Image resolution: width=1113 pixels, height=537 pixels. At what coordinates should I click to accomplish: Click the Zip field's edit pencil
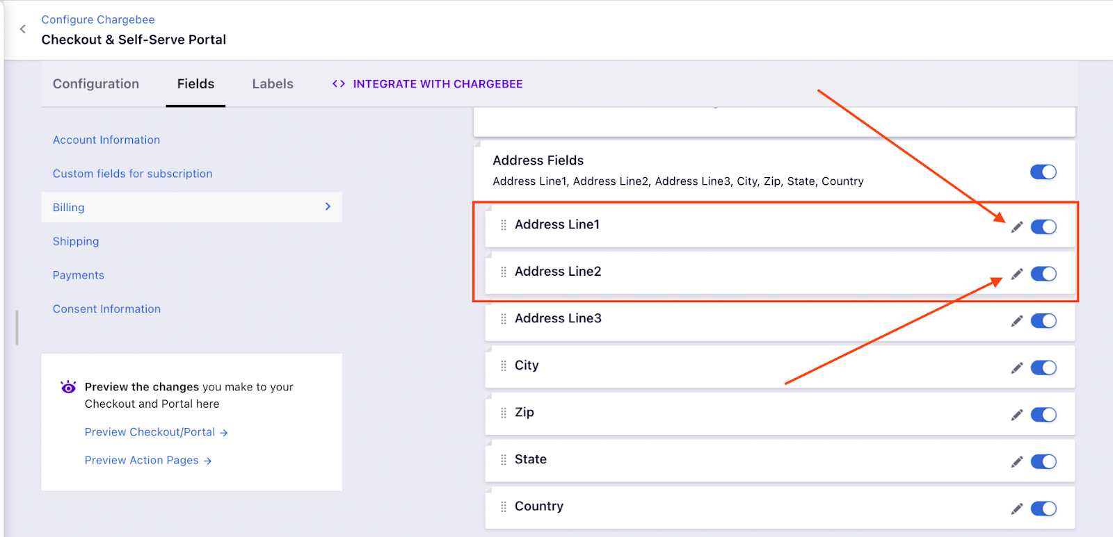[x=1016, y=415]
